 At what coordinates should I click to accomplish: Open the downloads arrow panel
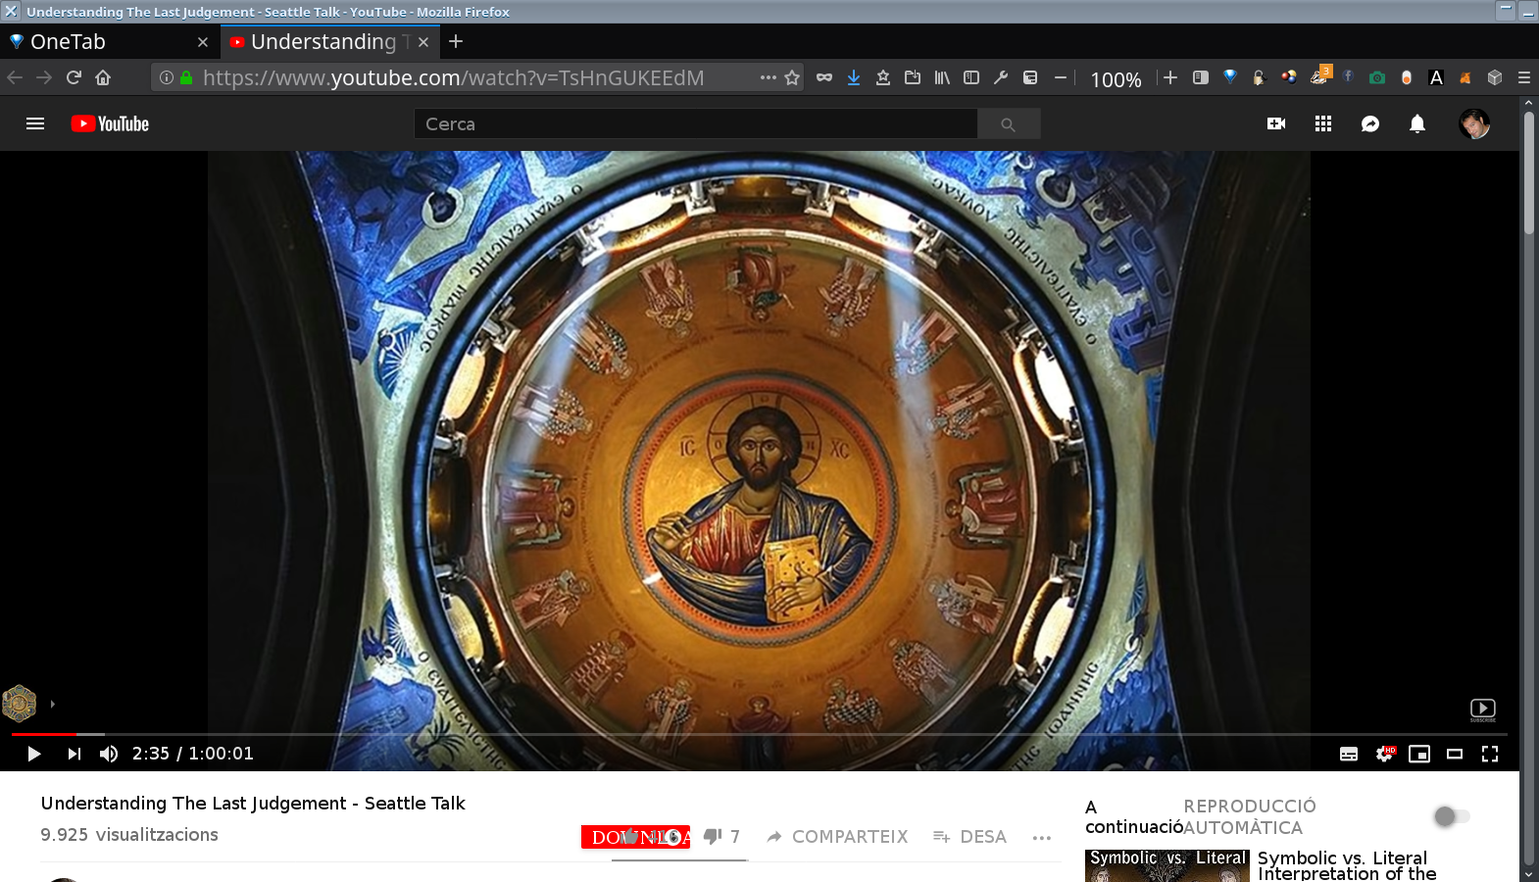[x=854, y=77]
